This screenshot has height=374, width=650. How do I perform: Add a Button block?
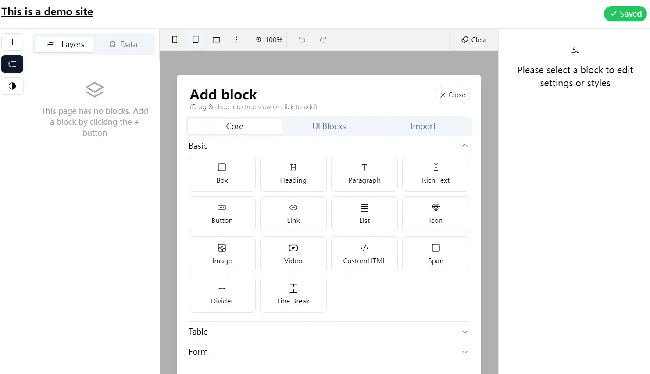tap(222, 214)
